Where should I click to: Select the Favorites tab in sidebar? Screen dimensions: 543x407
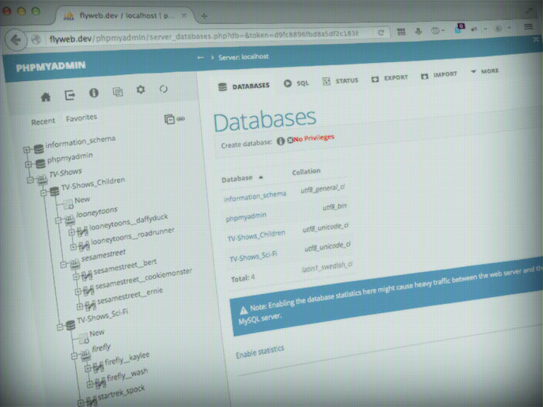81,118
